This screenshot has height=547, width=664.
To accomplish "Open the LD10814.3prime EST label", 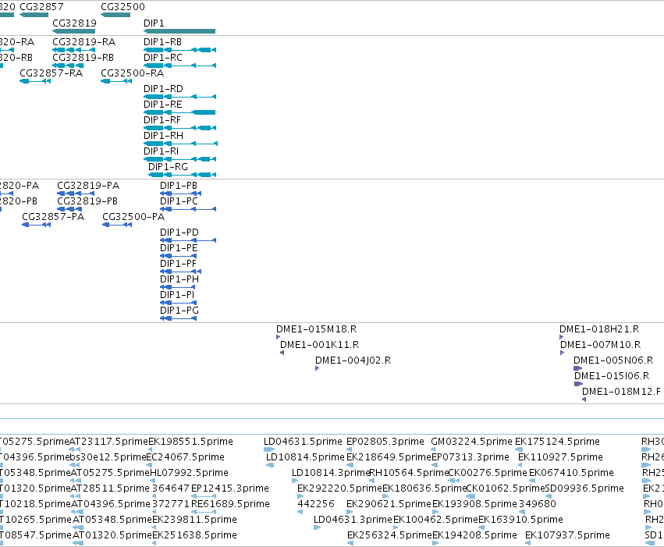I will click(x=331, y=474).
